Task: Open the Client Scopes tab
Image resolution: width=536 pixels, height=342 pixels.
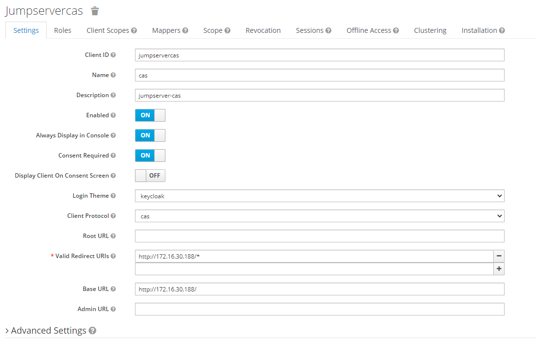Action: tap(107, 30)
